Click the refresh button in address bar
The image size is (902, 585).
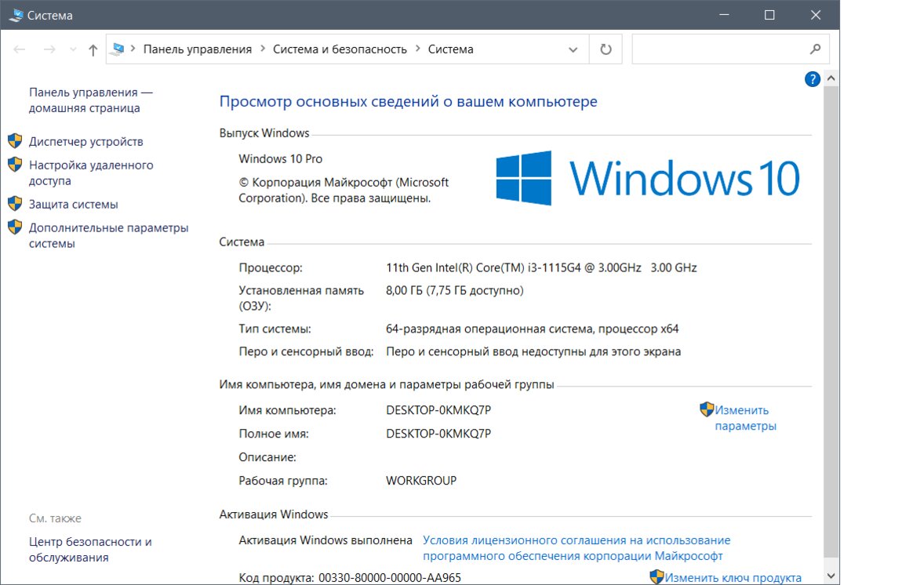pos(606,49)
